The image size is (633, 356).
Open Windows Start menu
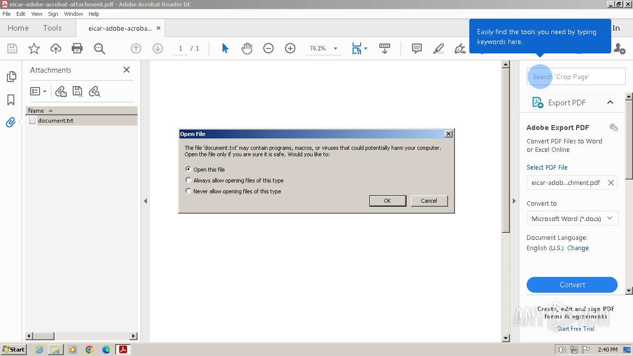(x=14, y=350)
